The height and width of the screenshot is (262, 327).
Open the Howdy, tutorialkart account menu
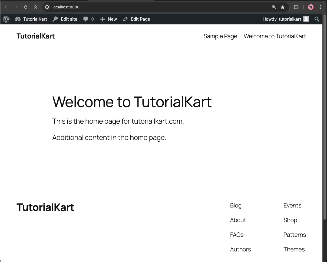pyautogui.click(x=282, y=19)
